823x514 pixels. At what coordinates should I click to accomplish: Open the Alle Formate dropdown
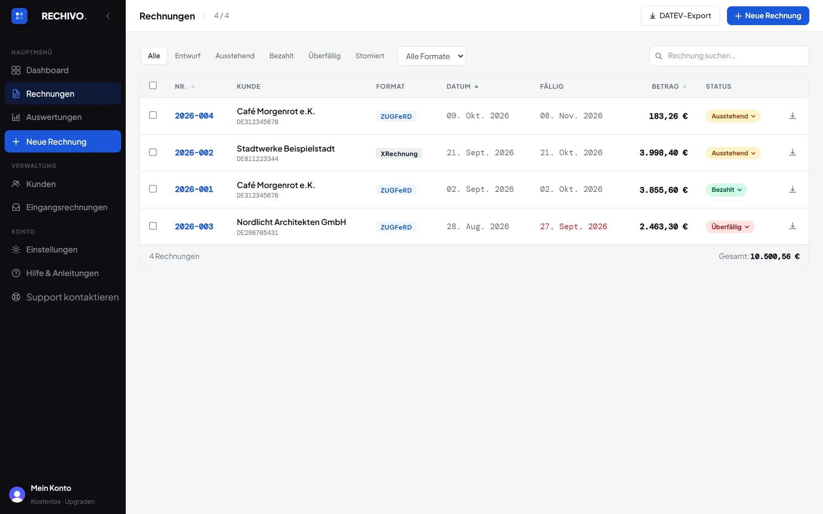click(x=432, y=56)
